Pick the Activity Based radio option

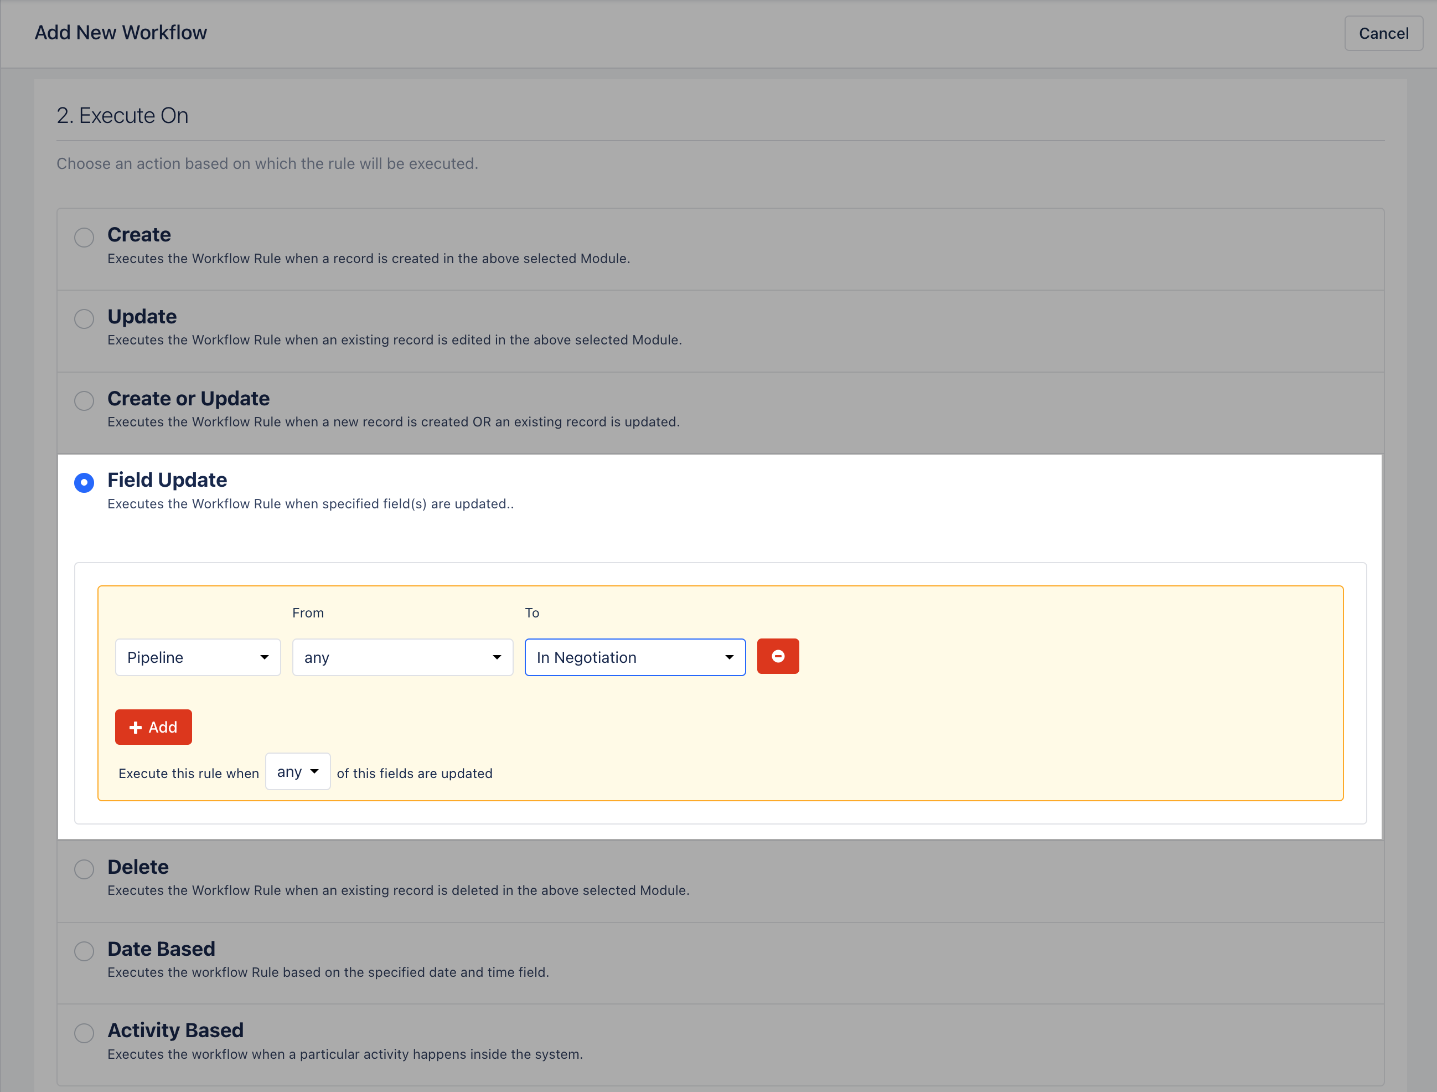[84, 1033]
